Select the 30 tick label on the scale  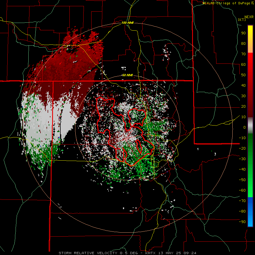pos(243,96)
